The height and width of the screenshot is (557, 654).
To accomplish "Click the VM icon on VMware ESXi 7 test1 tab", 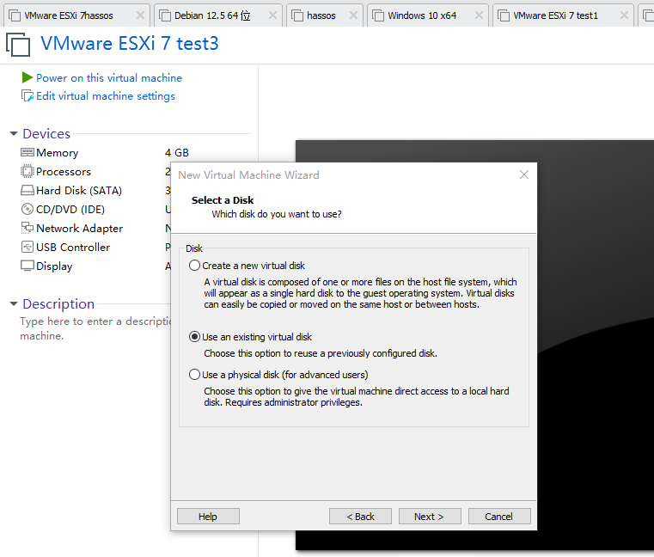I will click(x=504, y=15).
